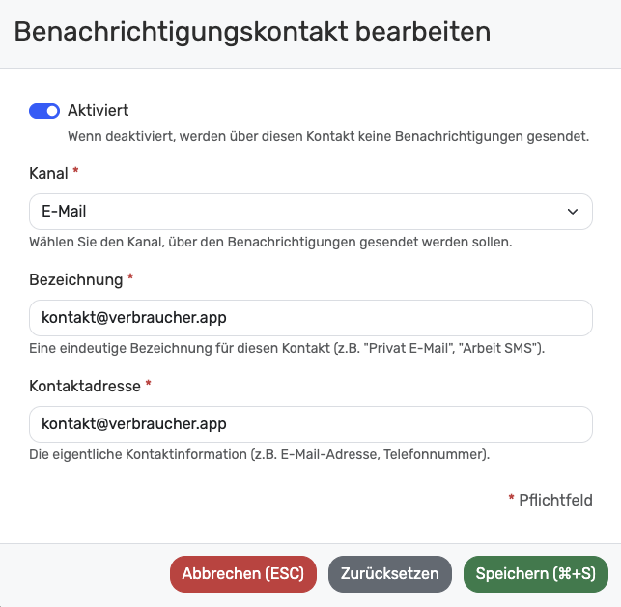Click the "Aktiviert" label text
621x607 pixels.
[x=98, y=111]
